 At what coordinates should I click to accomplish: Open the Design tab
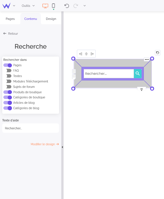point(51,19)
